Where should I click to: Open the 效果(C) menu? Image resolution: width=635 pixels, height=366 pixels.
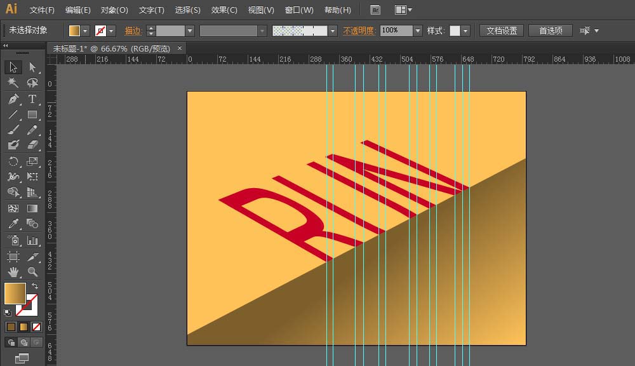(224, 10)
